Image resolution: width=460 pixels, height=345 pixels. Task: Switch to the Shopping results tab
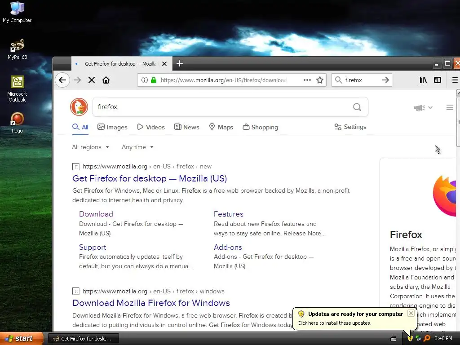[x=260, y=127]
